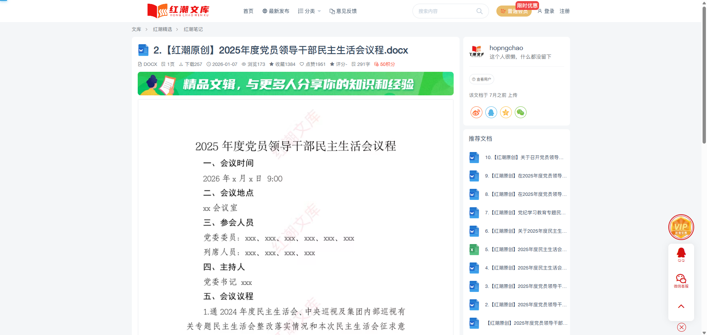This screenshot has width=707, height=335.
Task: Click back-to-top arrow button
Action: coord(681,306)
